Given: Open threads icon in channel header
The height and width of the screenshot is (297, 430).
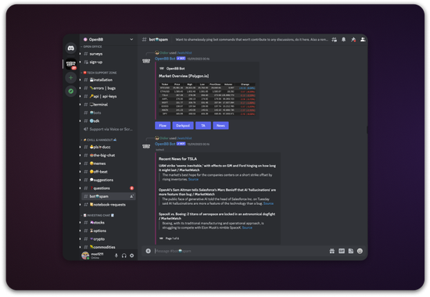Looking at the screenshot, I should click(334, 40).
